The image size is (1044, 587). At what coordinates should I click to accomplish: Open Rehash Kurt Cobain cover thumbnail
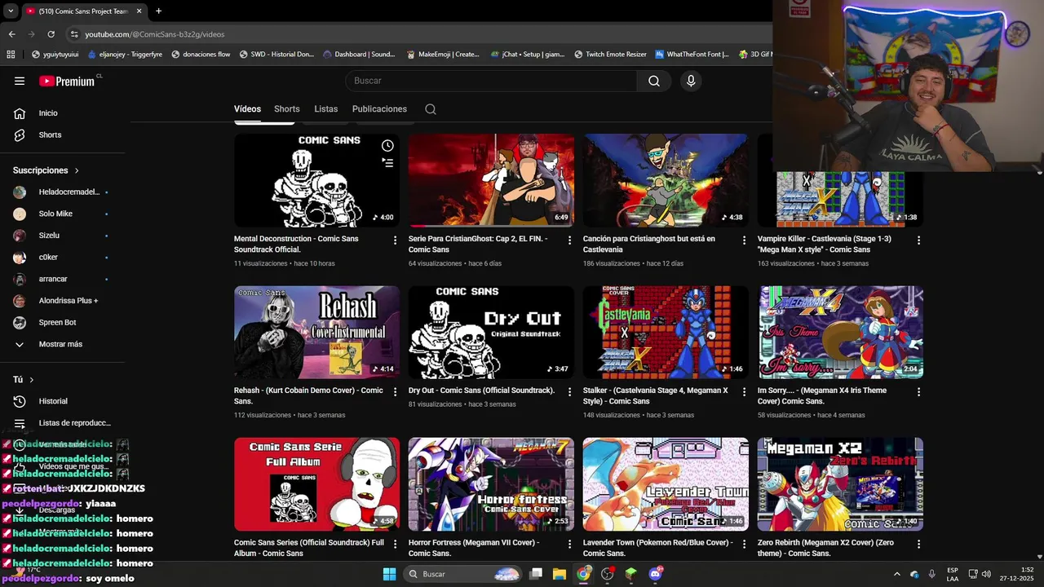316,332
